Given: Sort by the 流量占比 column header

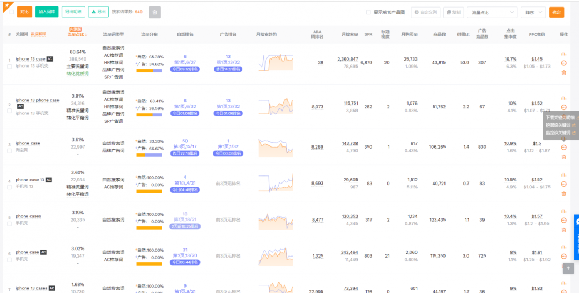Looking at the screenshot, I should 78,34.
